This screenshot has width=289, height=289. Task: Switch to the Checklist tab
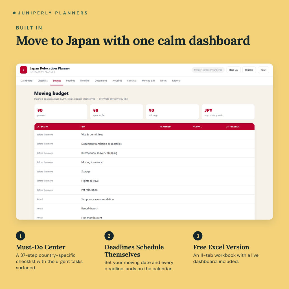pyautogui.click(x=43, y=81)
